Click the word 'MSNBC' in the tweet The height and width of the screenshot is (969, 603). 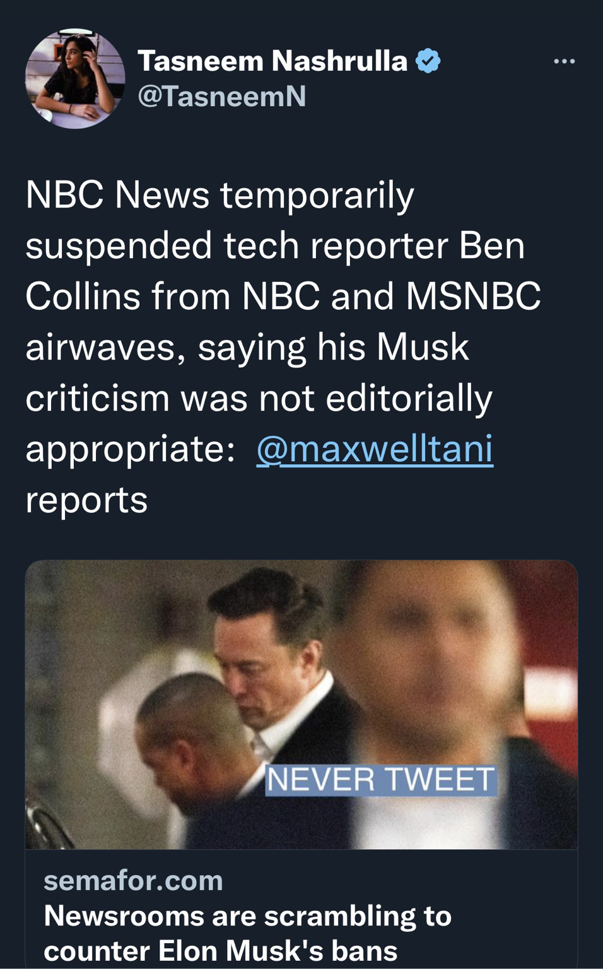(x=473, y=297)
